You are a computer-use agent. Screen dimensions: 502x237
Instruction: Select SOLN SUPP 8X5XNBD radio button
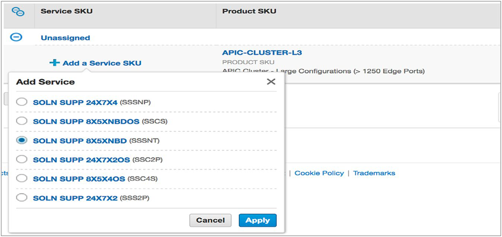coord(22,140)
